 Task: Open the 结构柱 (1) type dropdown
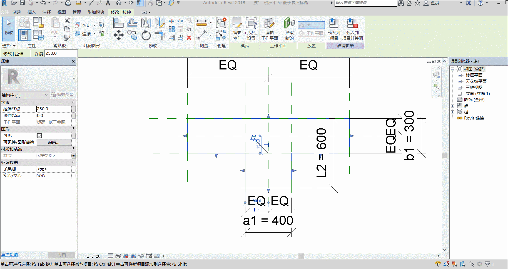click(25, 95)
